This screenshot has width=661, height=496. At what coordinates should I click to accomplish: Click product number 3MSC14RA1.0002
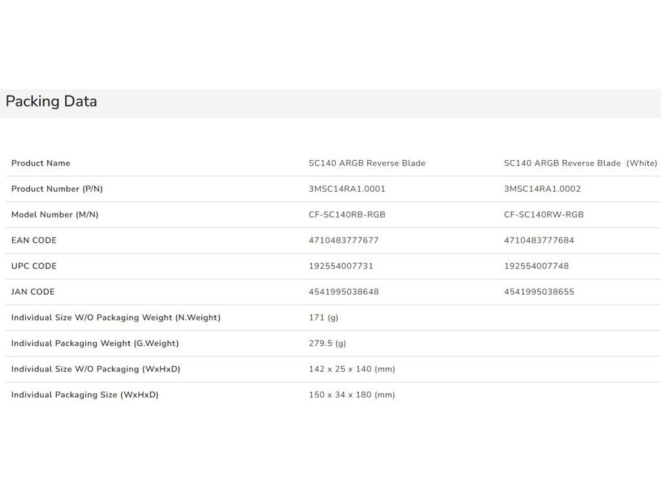click(542, 189)
